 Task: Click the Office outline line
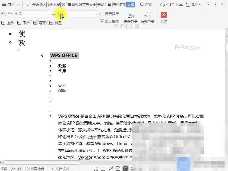(63, 91)
